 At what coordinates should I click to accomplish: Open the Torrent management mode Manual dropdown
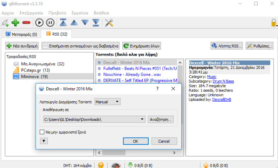(x=107, y=102)
